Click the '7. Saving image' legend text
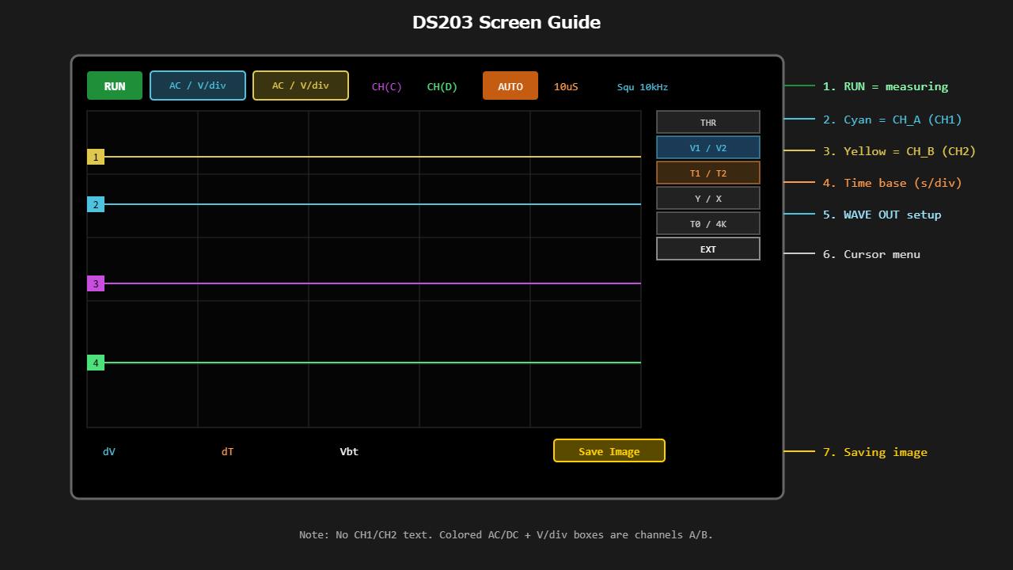Viewport: 1013px width, 570px height. click(875, 452)
